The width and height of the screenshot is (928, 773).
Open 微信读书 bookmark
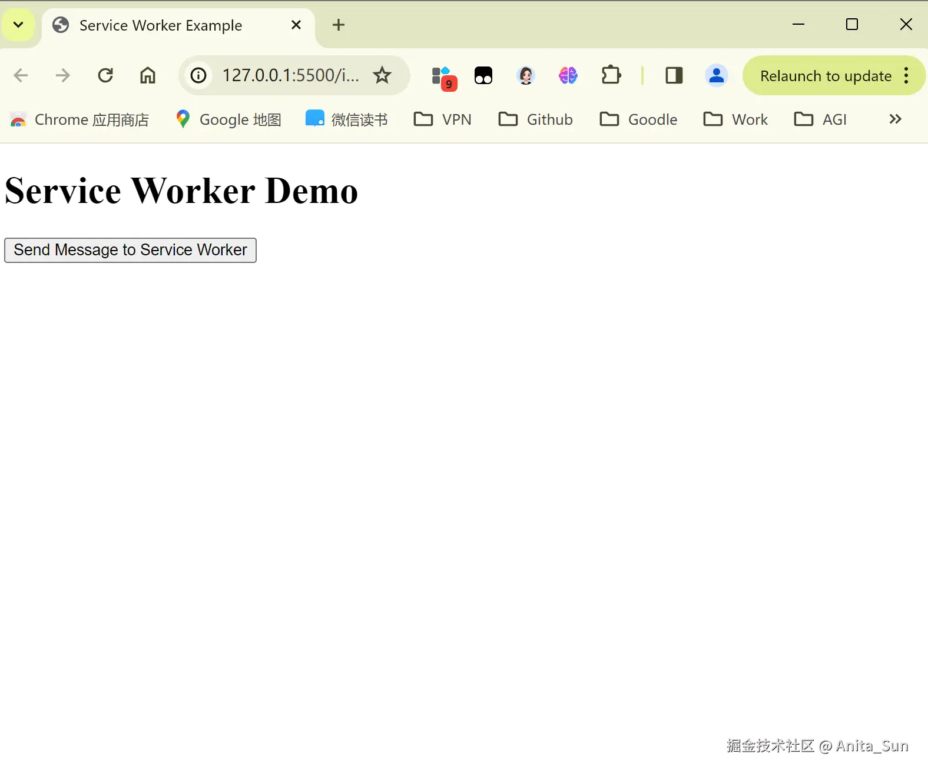(346, 119)
